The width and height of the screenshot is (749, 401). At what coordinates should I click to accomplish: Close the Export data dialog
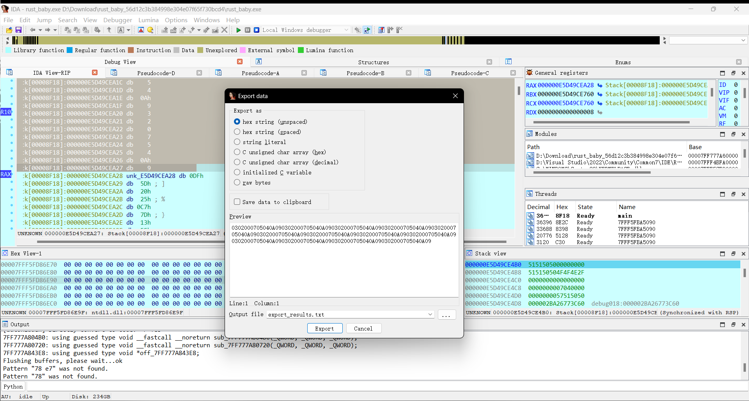455,96
